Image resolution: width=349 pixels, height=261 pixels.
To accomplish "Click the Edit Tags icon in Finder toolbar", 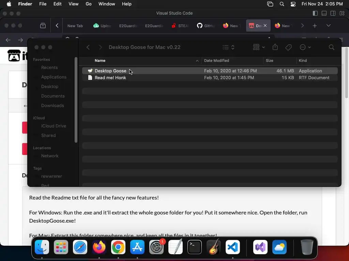I will coord(288,47).
